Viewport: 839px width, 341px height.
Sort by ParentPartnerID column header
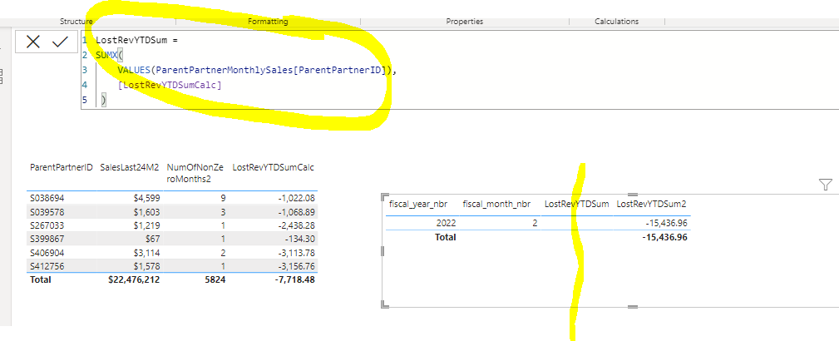(62, 167)
